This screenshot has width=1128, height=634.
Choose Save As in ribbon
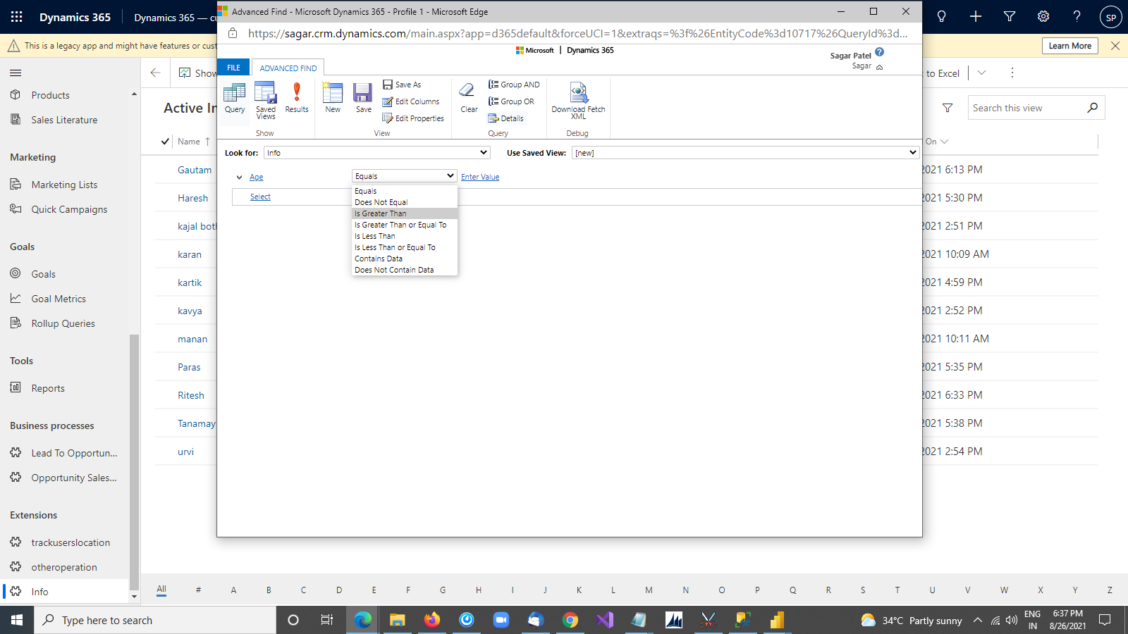pos(402,85)
